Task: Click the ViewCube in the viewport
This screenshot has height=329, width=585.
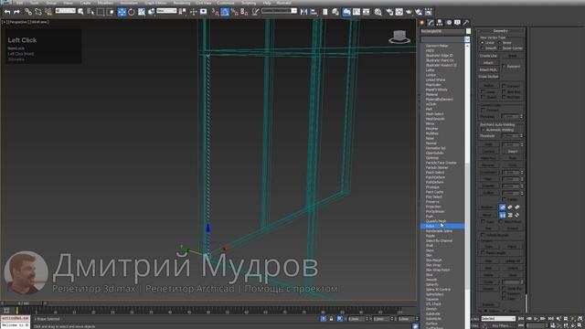Action: (399, 37)
